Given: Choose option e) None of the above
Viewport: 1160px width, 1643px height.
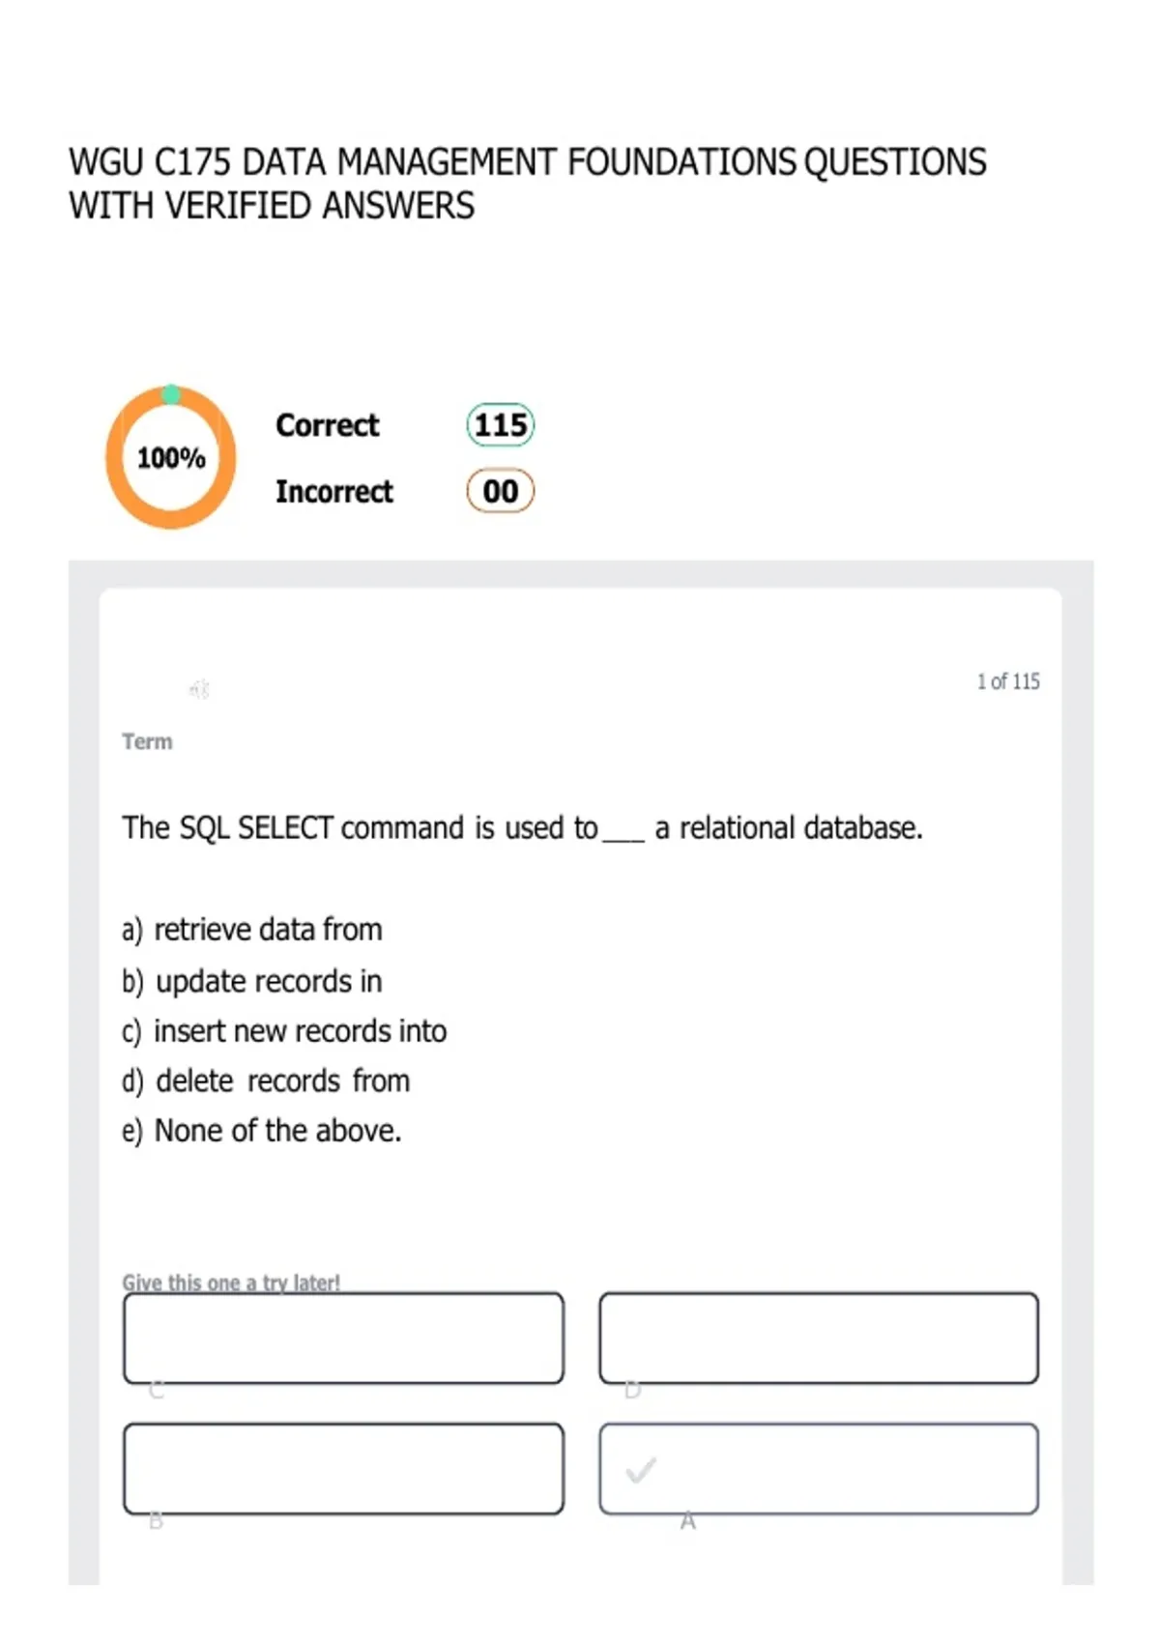Looking at the screenshot, I should [x=262, y=1131].
